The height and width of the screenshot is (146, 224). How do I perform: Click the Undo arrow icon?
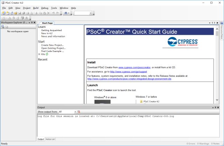tap(54, 13)
